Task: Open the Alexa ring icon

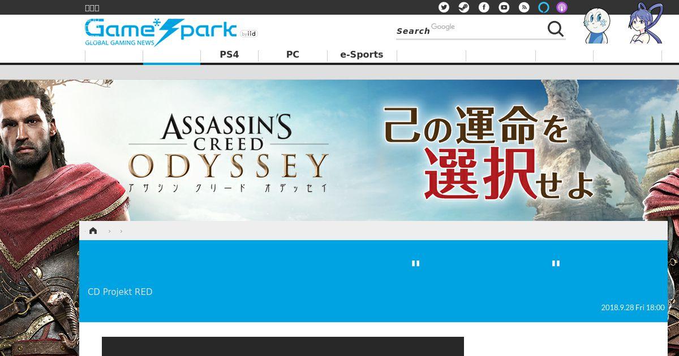Action: (x=544, y=7)
